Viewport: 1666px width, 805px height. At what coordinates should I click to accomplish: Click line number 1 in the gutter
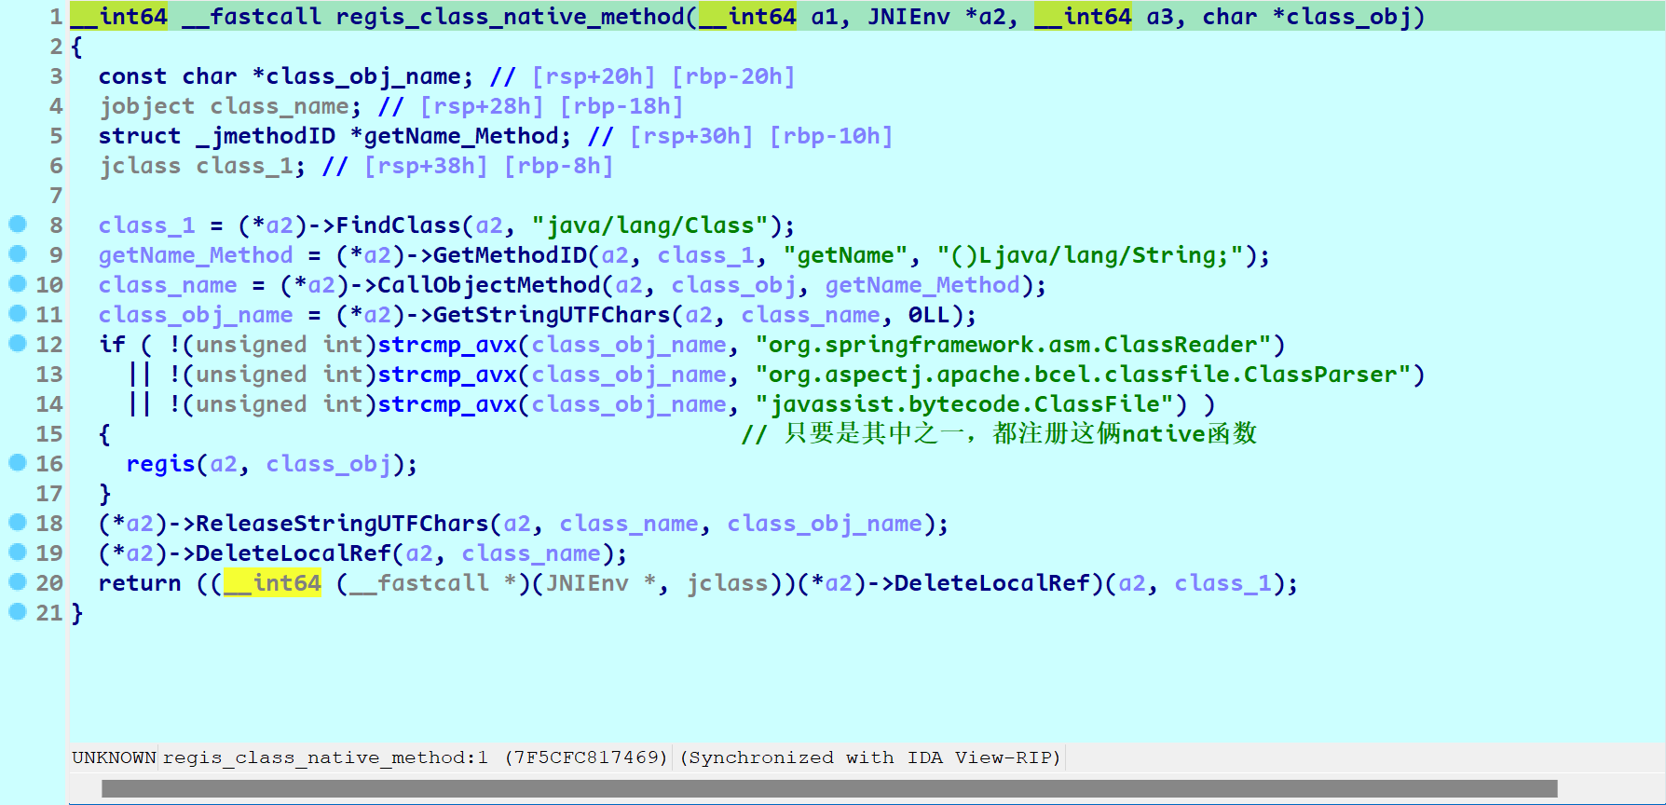[x=56, y=17]
